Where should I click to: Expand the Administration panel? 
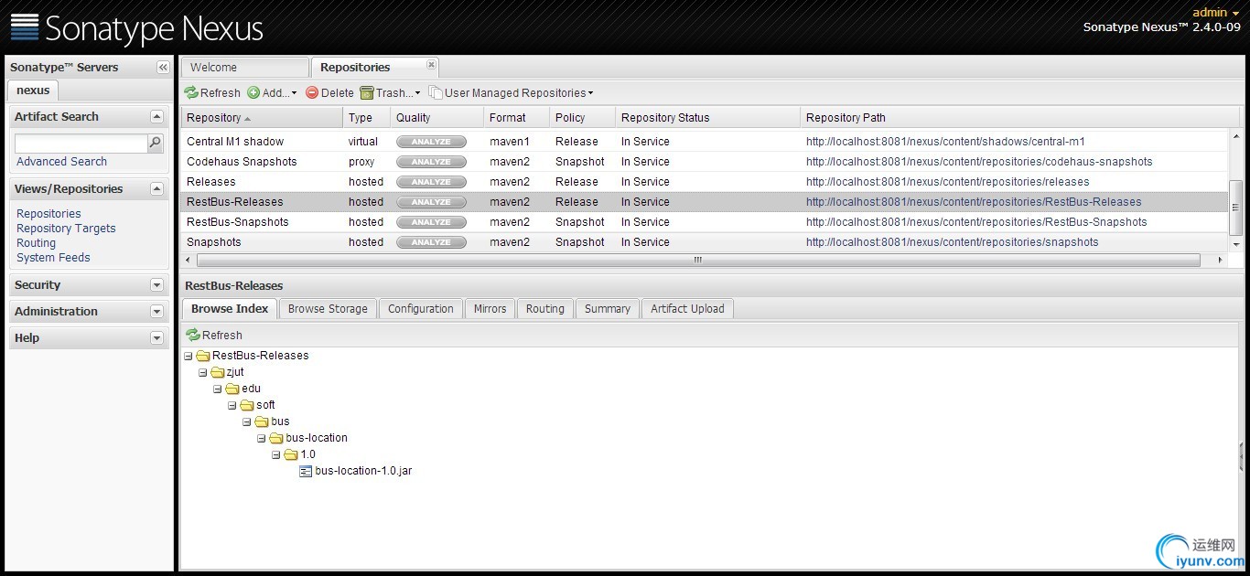point(156,312)
